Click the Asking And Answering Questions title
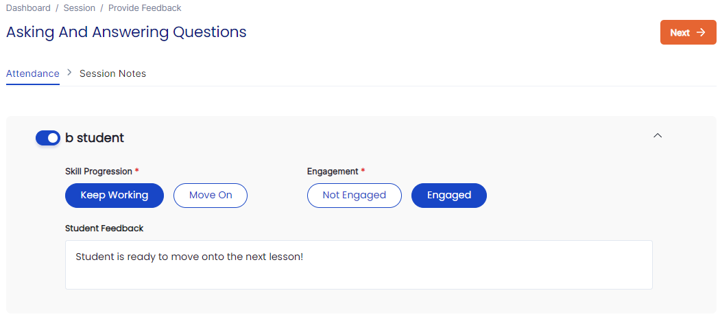Viewport: 720px width, 317px height. 126,32
